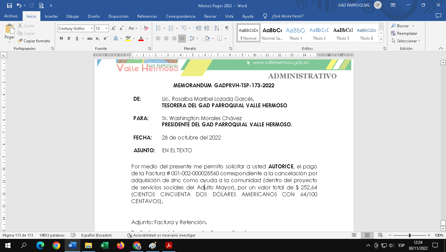Toggle italic formatting (K)
The image size is (446, 252).
click(69, 38)
